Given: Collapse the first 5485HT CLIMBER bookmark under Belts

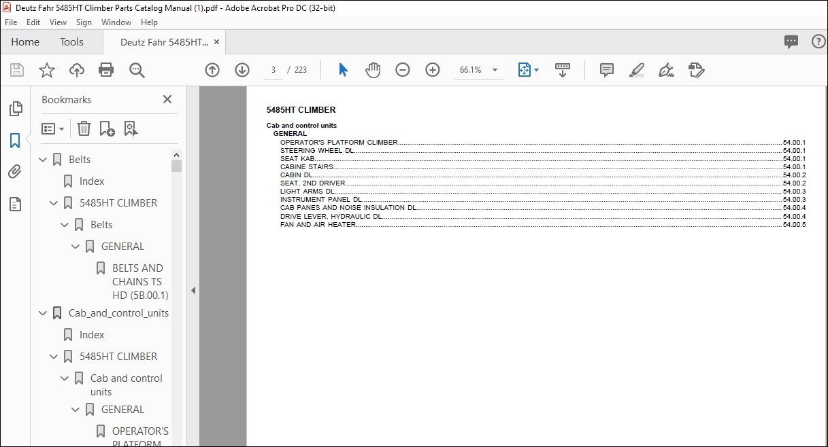Looking at the screenshot, I should tap(54, 203).
